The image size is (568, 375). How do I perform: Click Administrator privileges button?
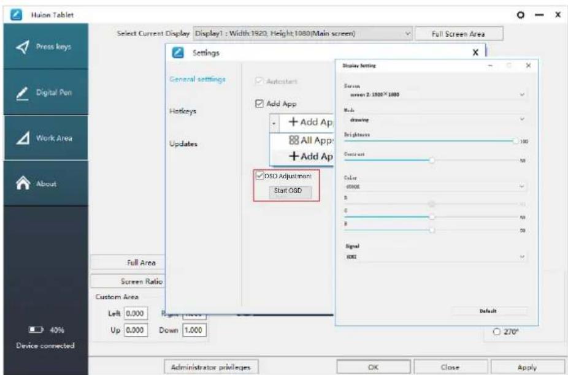(x=211, y=367)
